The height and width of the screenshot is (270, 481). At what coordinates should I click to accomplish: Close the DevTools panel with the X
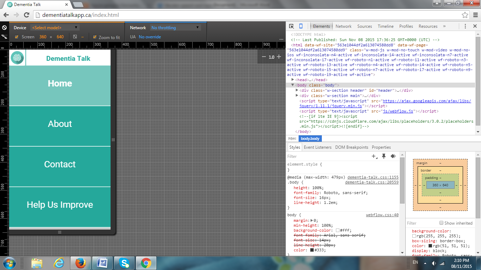click(x=475, y=26)
